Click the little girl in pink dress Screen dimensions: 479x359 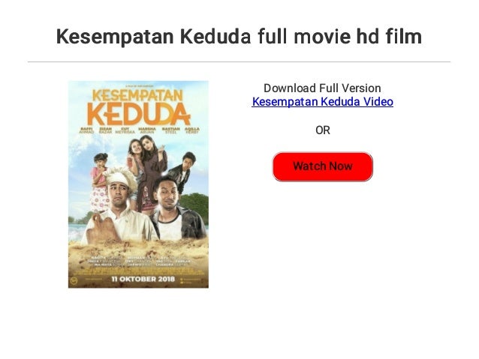[100, 182]
